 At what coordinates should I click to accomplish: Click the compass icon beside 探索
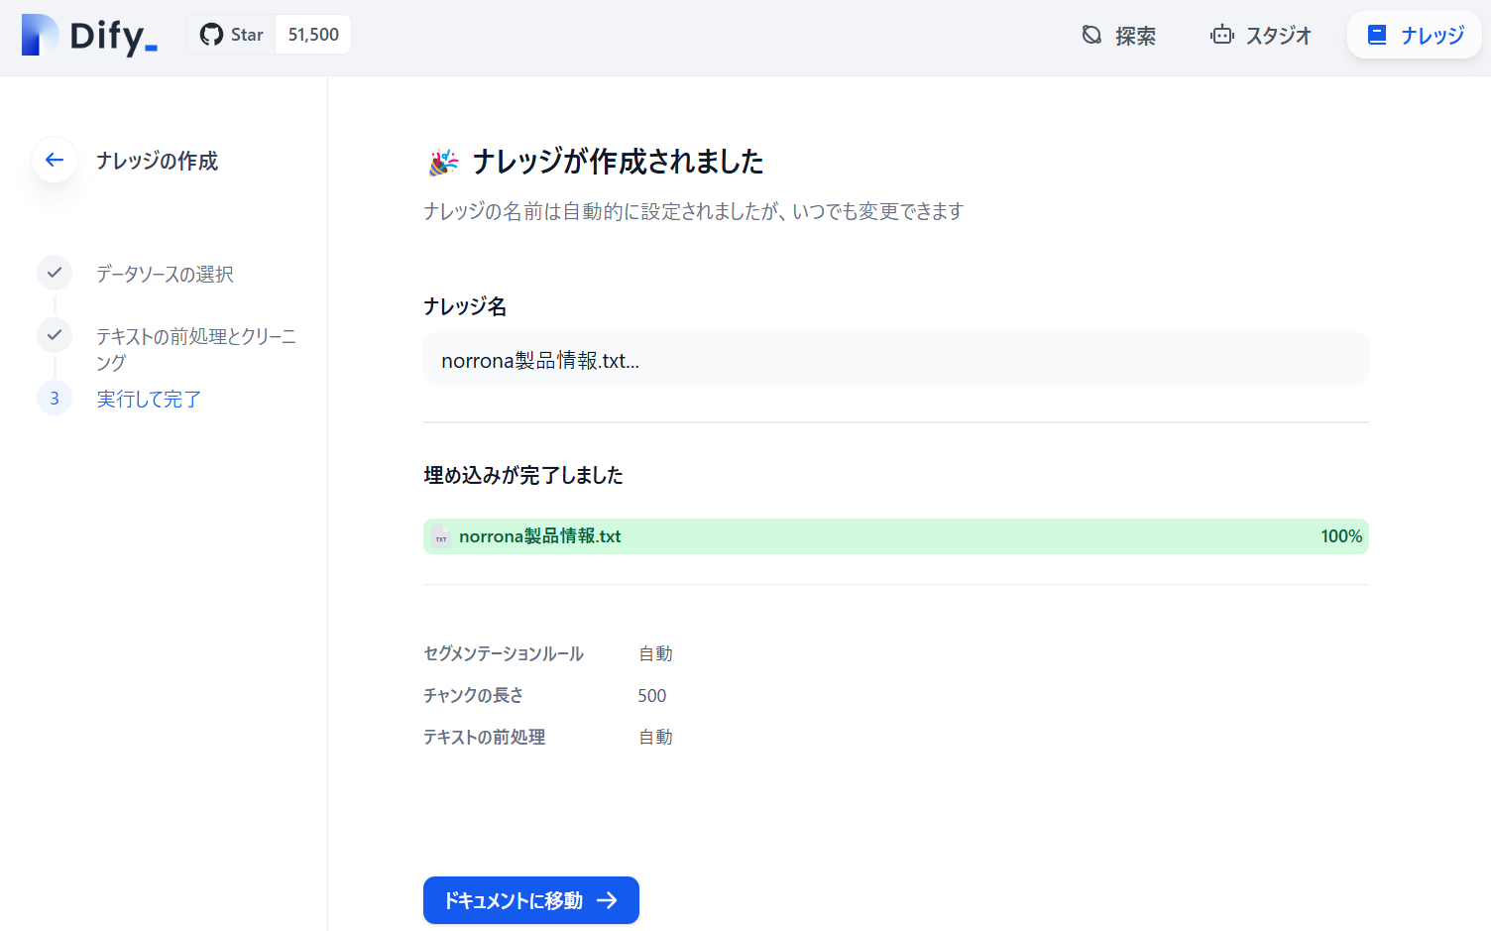(x=1091, y=36)
